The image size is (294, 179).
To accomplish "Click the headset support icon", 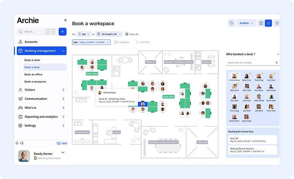I will click(22, 143).
